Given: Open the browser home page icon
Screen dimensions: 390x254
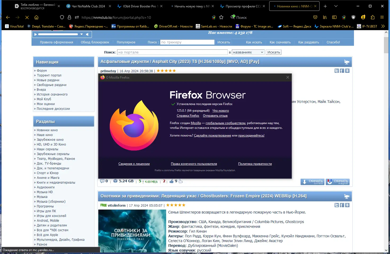Looking at the screenshot, I should point(37,17).
